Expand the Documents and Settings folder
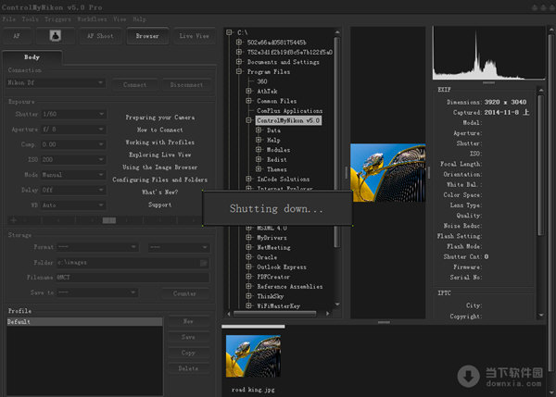This screenshot has height=397, width=556. pyautogui.click(x=239, y=62)
